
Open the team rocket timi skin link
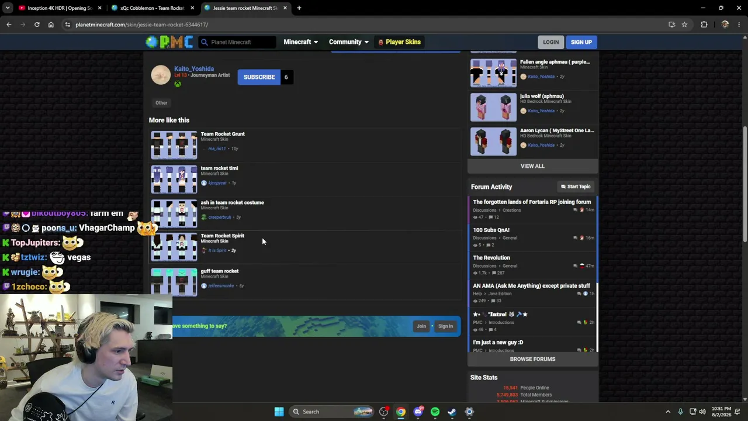[x=219, y=168]
